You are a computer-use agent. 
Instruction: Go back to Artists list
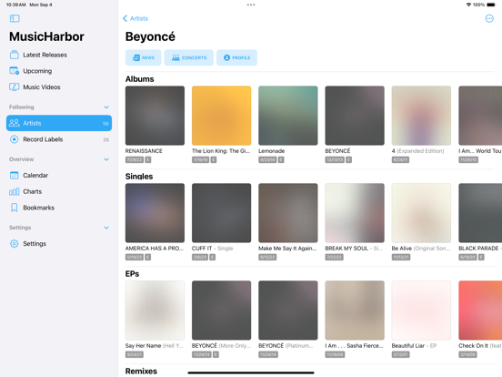[x=136, y=18]
